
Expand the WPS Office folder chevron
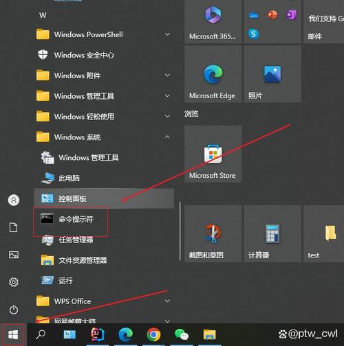(168, 301)
